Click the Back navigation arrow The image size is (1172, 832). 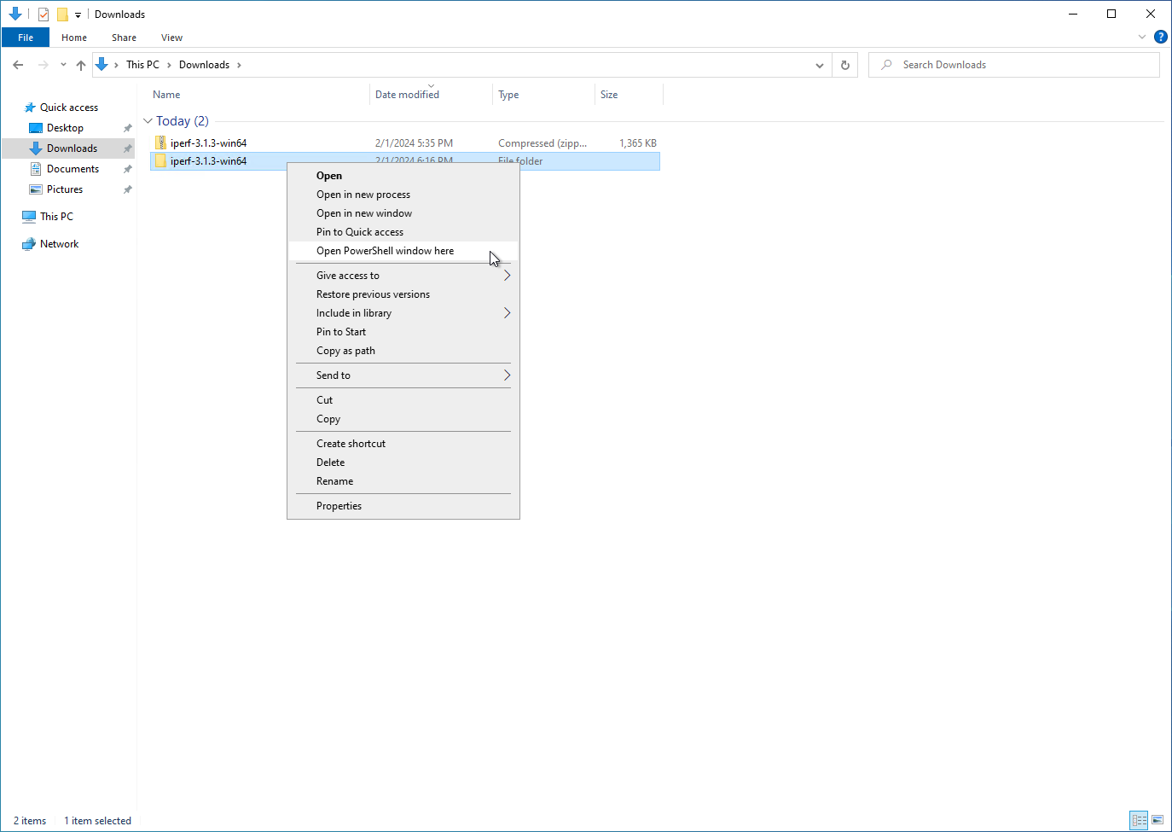[x=18, y=65]
